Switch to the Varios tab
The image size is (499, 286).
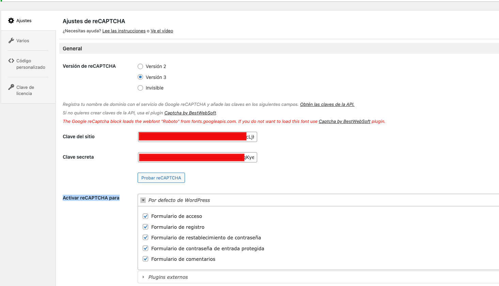point(28,41)
